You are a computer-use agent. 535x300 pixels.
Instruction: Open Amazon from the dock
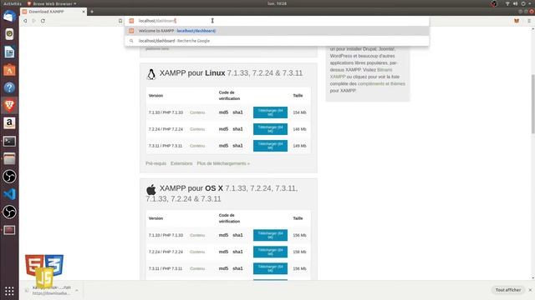pyautogui.click(x=9, y=123)
